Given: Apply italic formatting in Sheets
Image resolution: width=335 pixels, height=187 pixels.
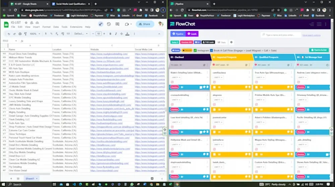Looking at the screenshot, I should (116, 34).
